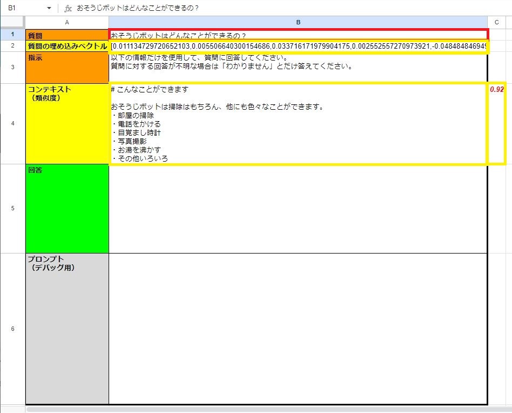Select the orange 指示 cell
Viewport: 512px width, 413px height.
tap(67, 68)
